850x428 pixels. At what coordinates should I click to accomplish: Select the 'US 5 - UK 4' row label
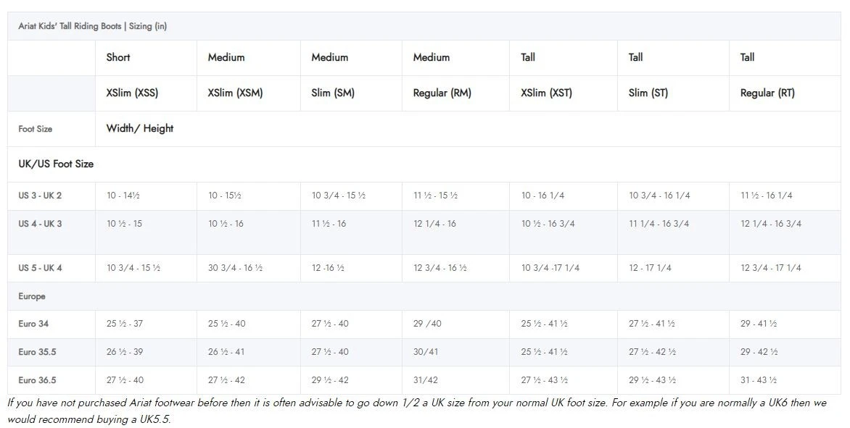(40, 268)
